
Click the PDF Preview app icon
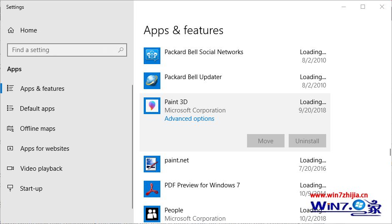[152, 189]
